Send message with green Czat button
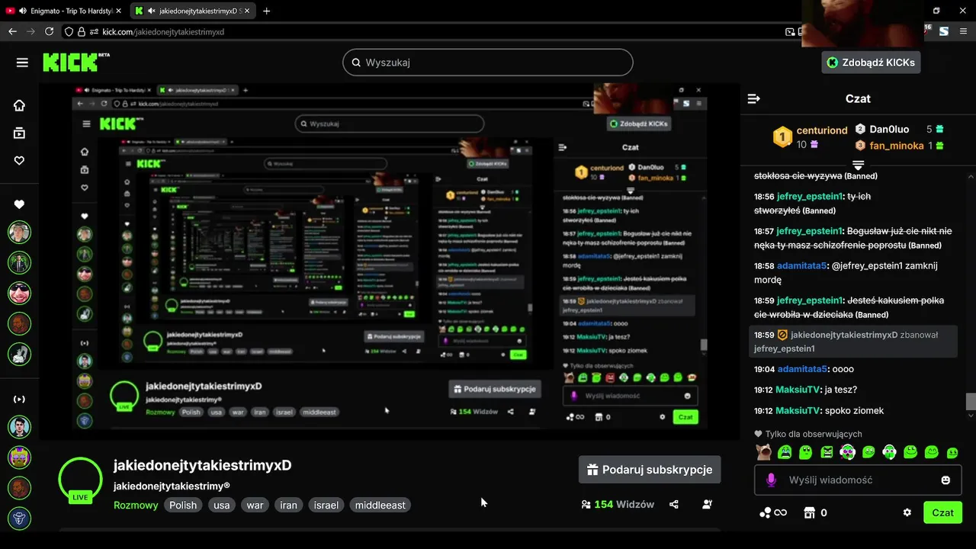 coord(942,512)
